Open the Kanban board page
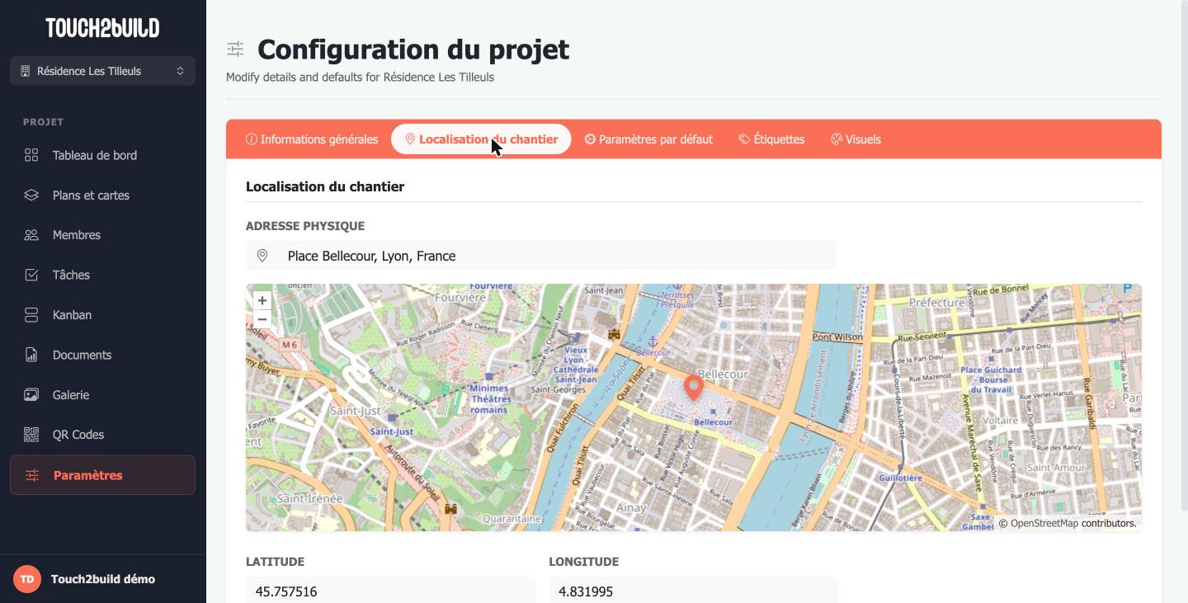 [102, 315]
